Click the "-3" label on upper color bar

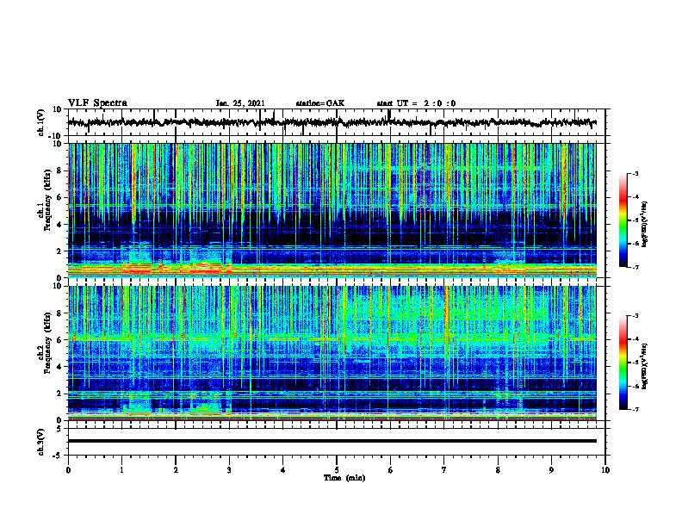[x=635, y=173]
